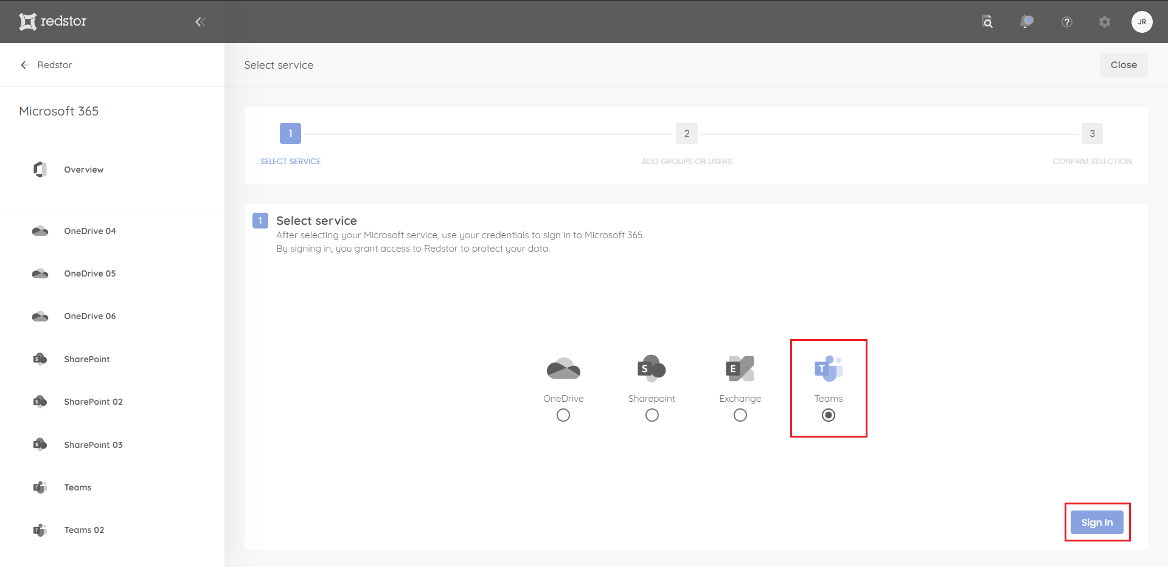The width and height of the screenshot is (1168, 567).
Task: Click the Overview Office icon in sidebar
Action: [40, 170]
